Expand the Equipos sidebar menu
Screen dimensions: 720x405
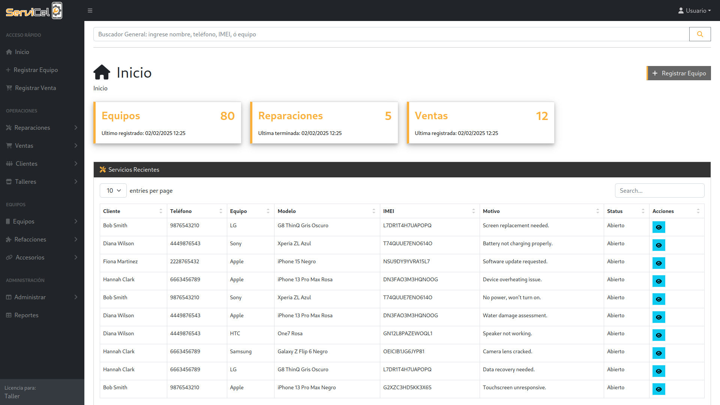(x=42, y=221)
